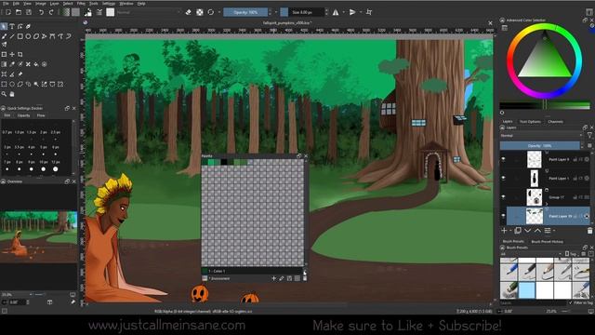Select the Color Picker eyedropper tool
Screen dimensions: 595x335
[12, 64]
